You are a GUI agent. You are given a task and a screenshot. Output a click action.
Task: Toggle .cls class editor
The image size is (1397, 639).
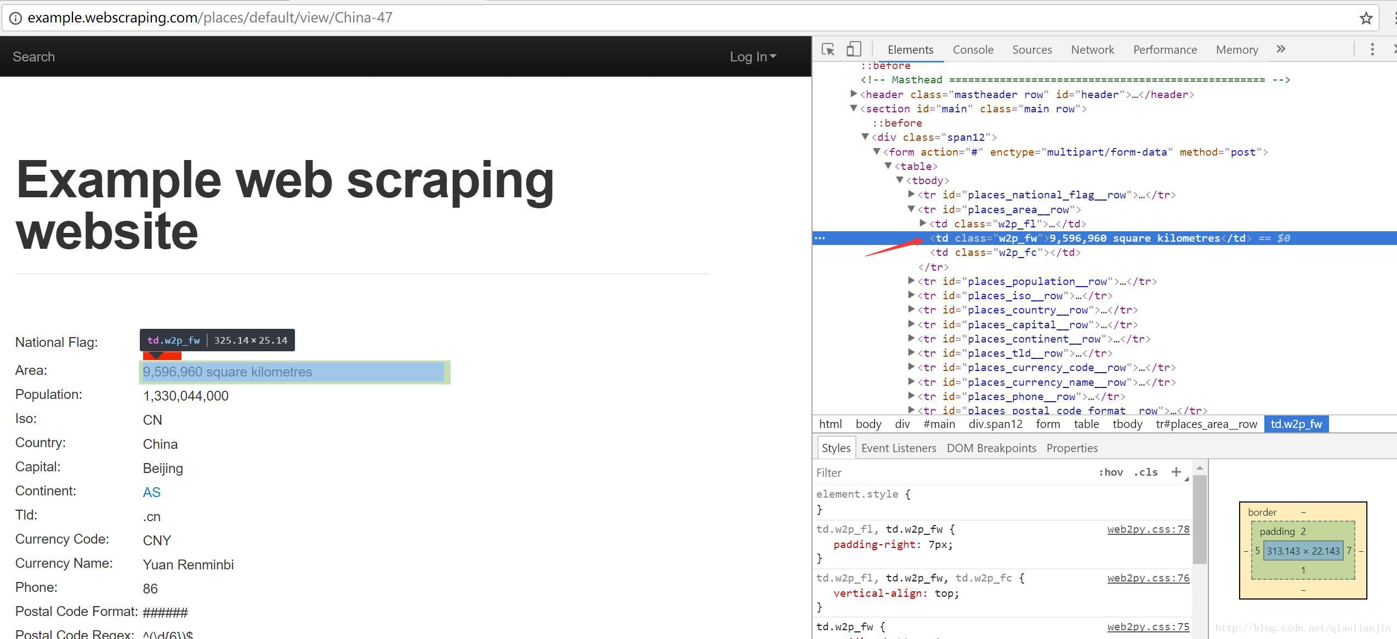coord(1146,472)
